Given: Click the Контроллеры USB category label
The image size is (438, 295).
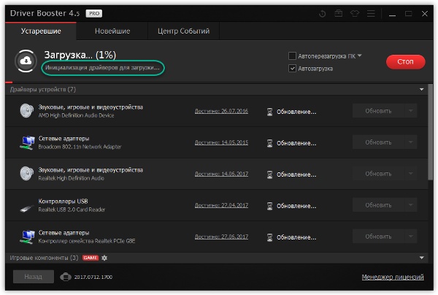Looking at the screenshot, I should (x=63, y=201).
